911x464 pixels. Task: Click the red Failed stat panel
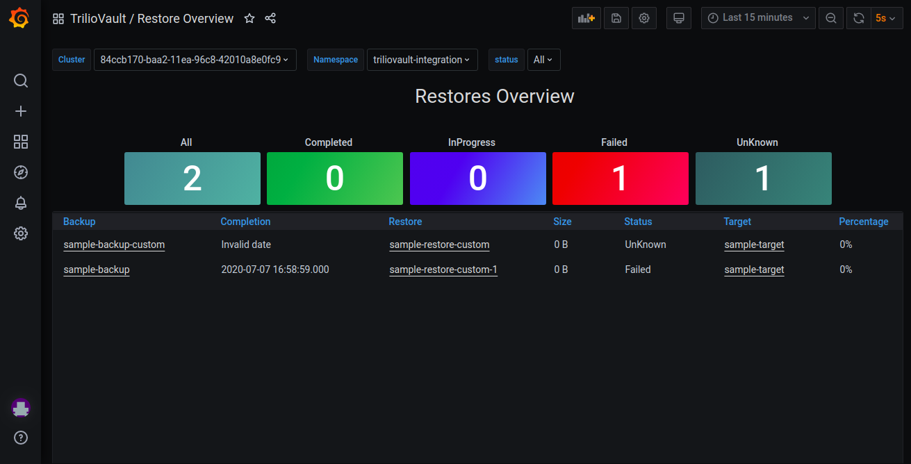(x=620, y=179)
